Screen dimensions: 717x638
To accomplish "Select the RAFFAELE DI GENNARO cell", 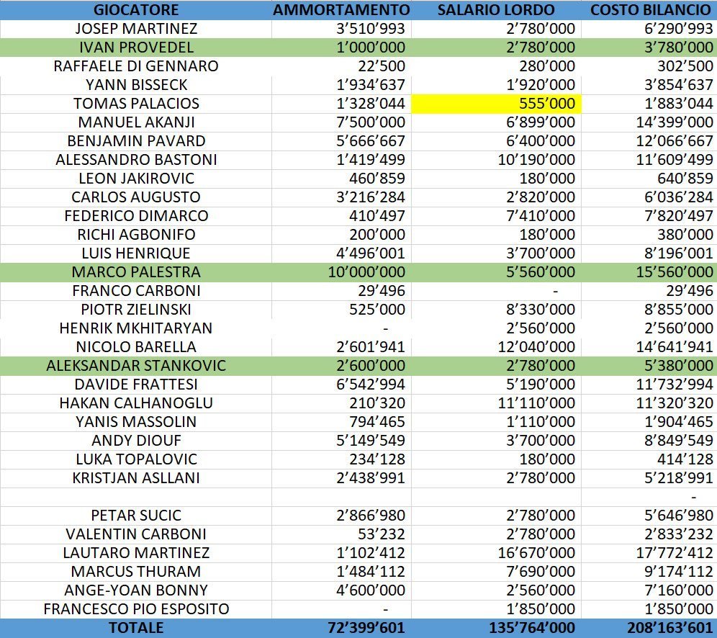I will click(x=136, y=66).
